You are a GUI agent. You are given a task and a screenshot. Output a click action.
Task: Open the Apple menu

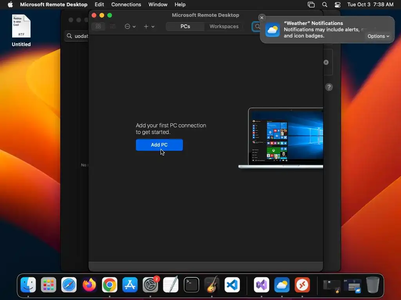10,5
